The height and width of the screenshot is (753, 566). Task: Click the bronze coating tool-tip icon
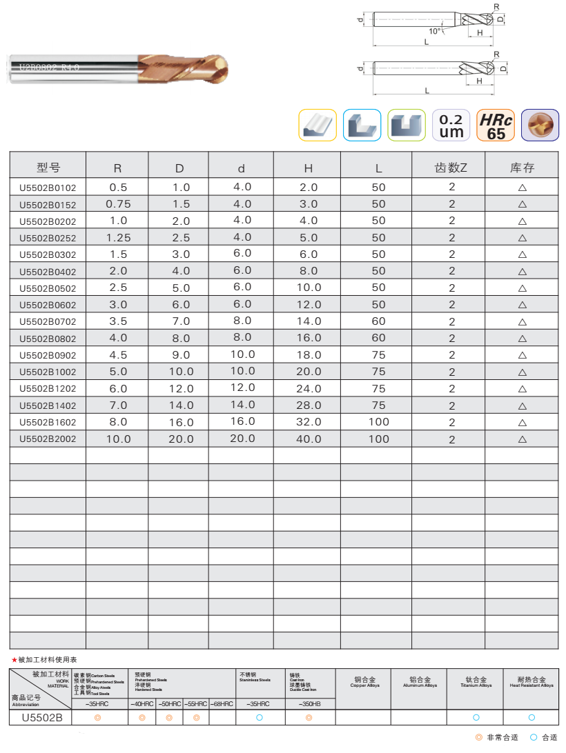click(x=540, y=125)
